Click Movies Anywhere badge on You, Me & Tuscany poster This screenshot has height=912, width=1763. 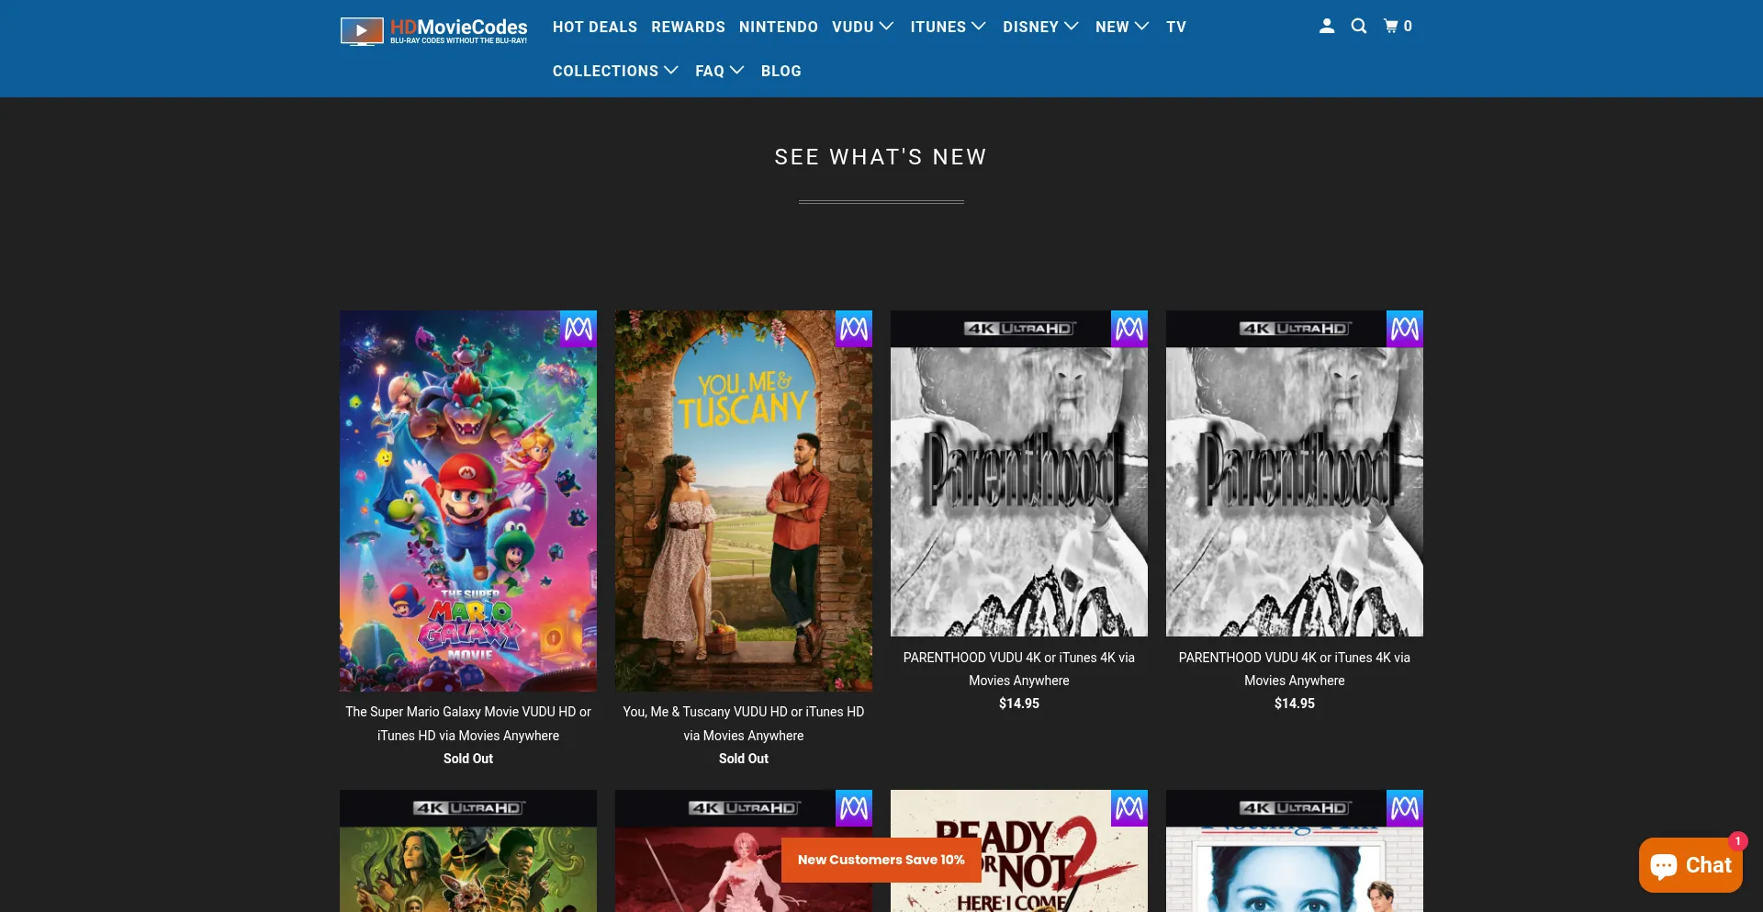click(x=854, y=329)
